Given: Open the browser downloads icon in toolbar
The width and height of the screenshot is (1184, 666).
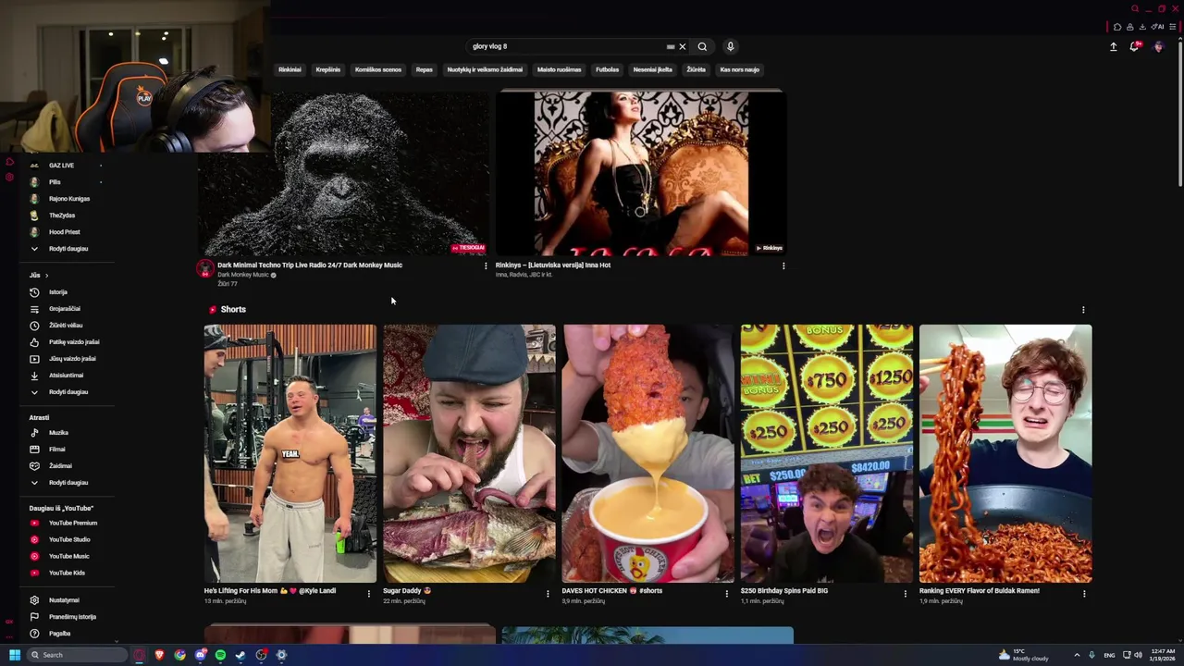Looking at the screenshot, I should (1142, 27).
